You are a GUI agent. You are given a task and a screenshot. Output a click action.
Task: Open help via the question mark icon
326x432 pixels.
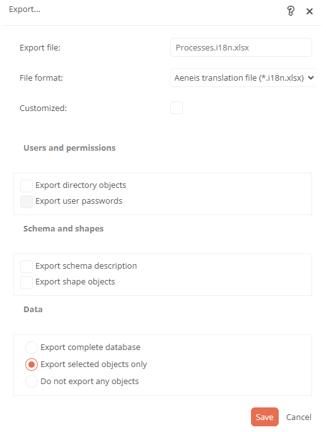click(291, 11)
